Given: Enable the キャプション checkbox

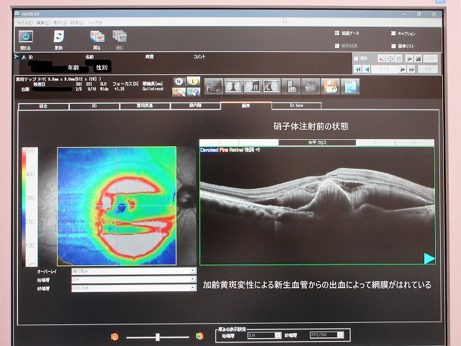Looking at the screenshot, I should pyautogui.click(x=393, y=33).
